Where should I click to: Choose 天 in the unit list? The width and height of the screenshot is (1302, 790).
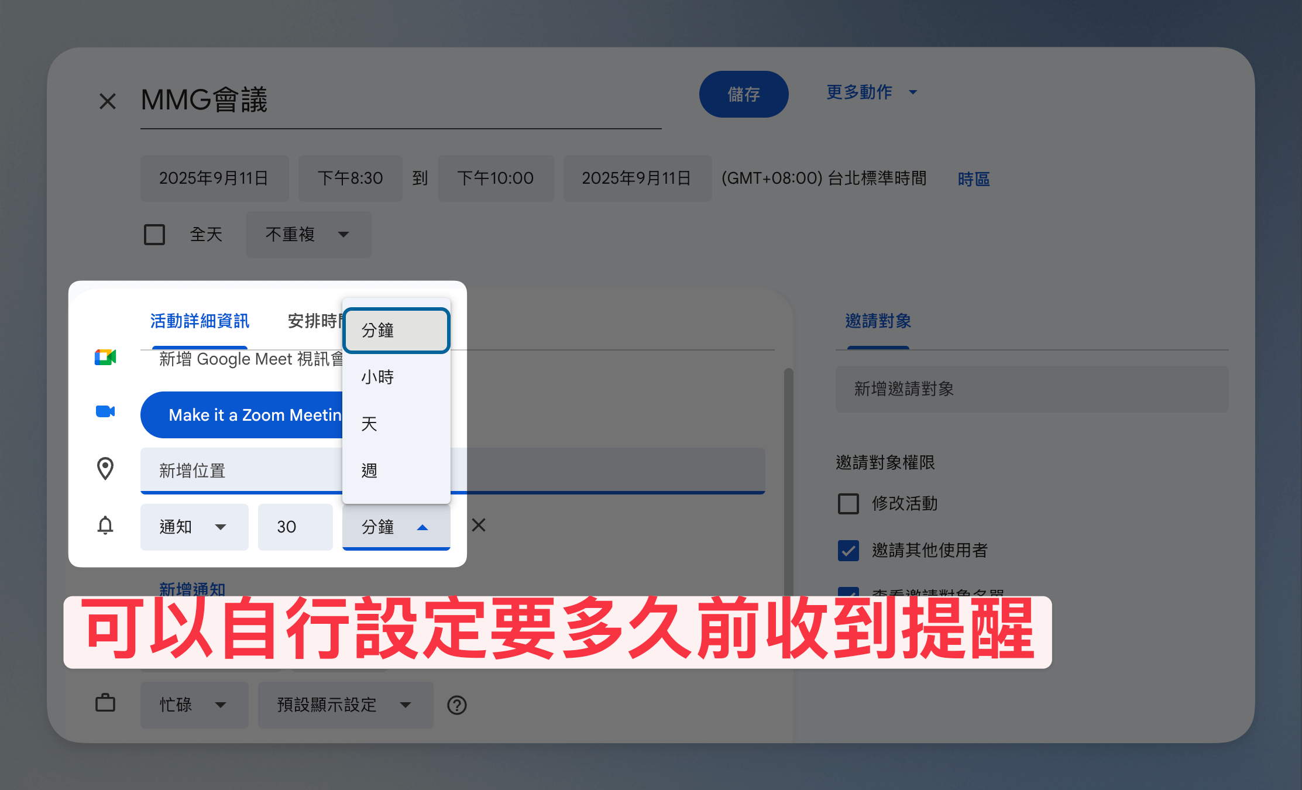click(x=370, y=424)
